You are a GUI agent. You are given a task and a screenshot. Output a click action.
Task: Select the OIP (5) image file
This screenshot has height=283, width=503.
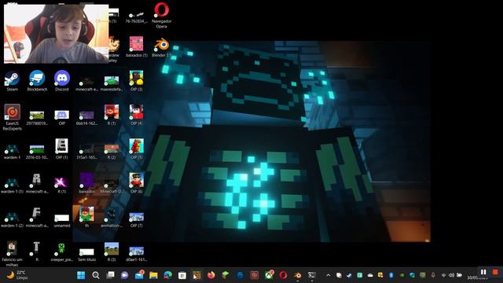pos(136,149)
